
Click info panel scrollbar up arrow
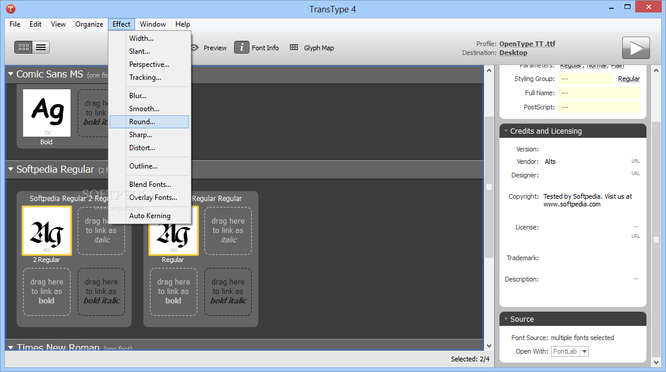657,71
